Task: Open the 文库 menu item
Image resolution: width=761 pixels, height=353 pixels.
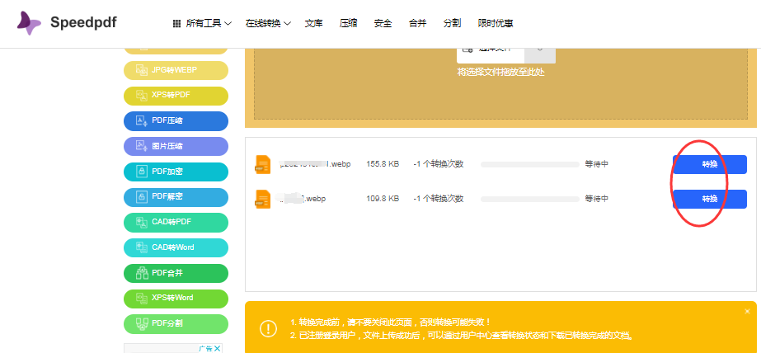Action: click(313, 23)
